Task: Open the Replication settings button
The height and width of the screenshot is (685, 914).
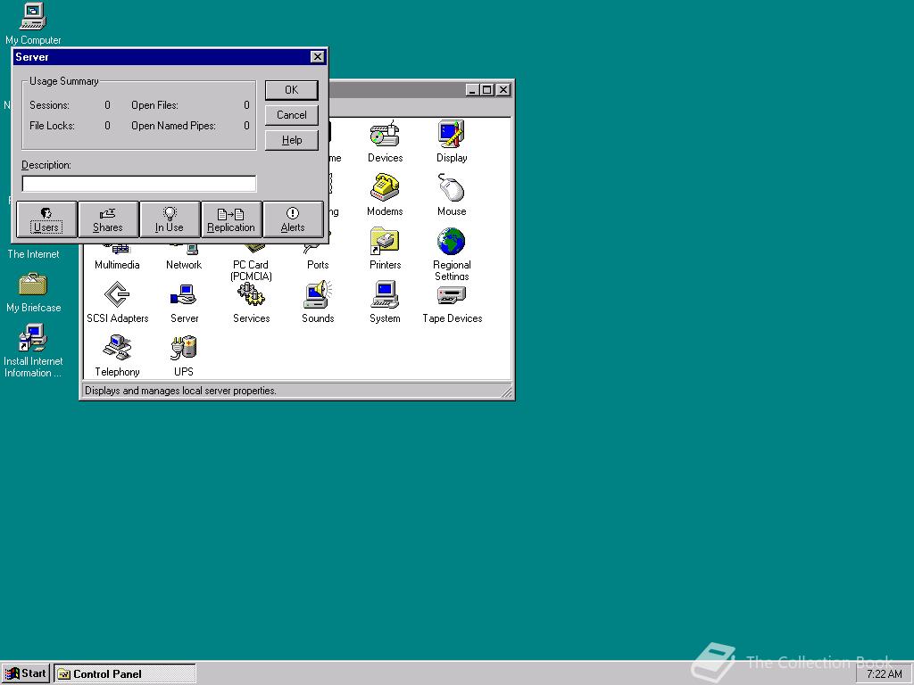Action: (231, 219)
